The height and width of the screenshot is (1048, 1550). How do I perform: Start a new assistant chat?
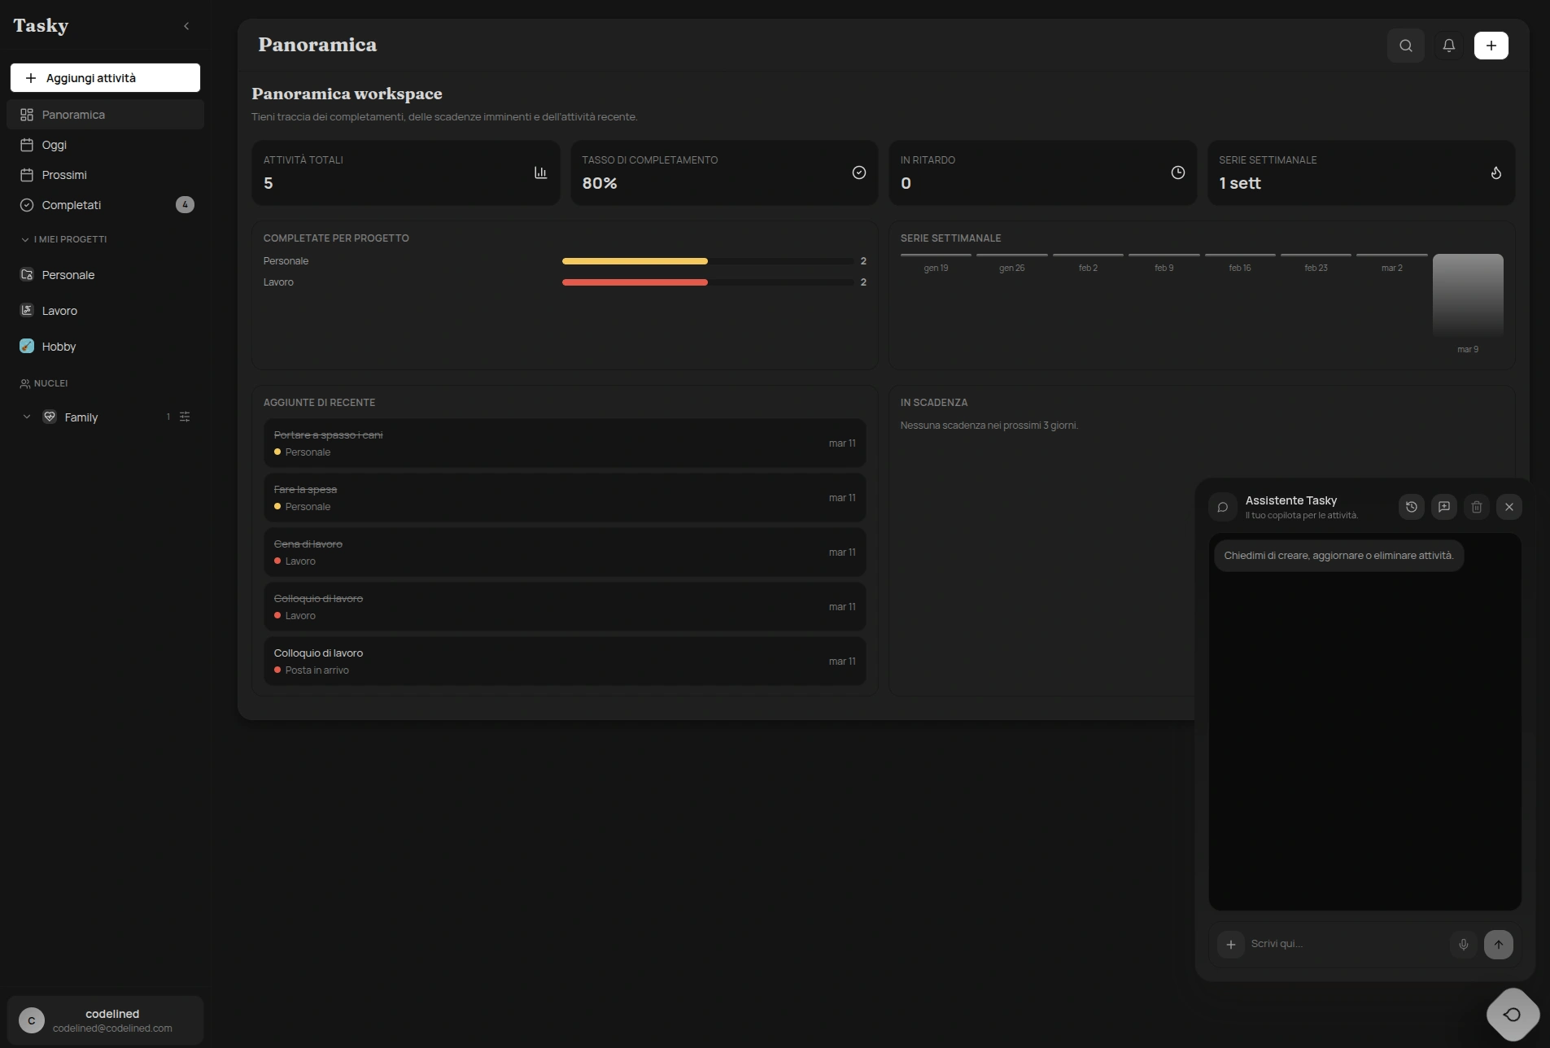1444,507
